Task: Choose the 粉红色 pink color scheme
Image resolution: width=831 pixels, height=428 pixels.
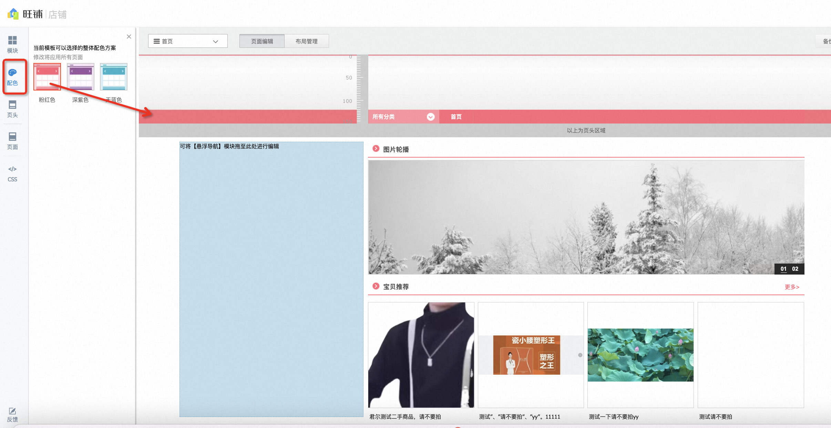Action: coord(47,77)
